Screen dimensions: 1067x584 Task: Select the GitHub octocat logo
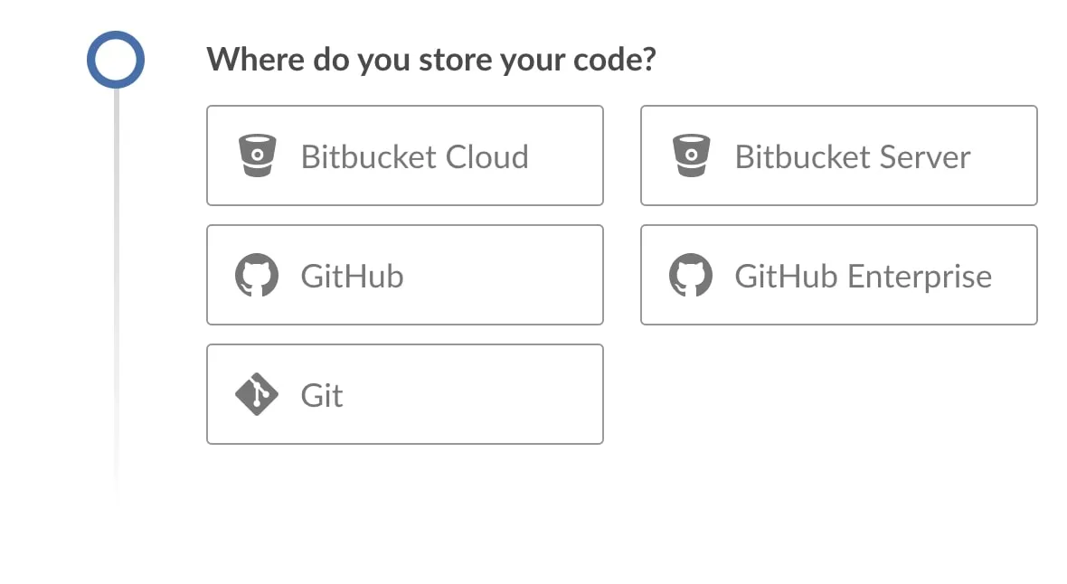[257, 275]
